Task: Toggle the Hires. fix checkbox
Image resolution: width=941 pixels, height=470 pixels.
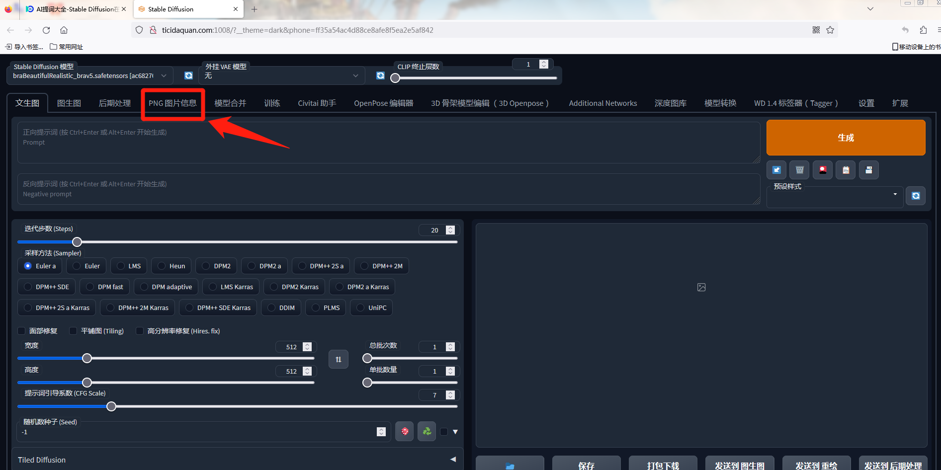Action: (140, 331)
